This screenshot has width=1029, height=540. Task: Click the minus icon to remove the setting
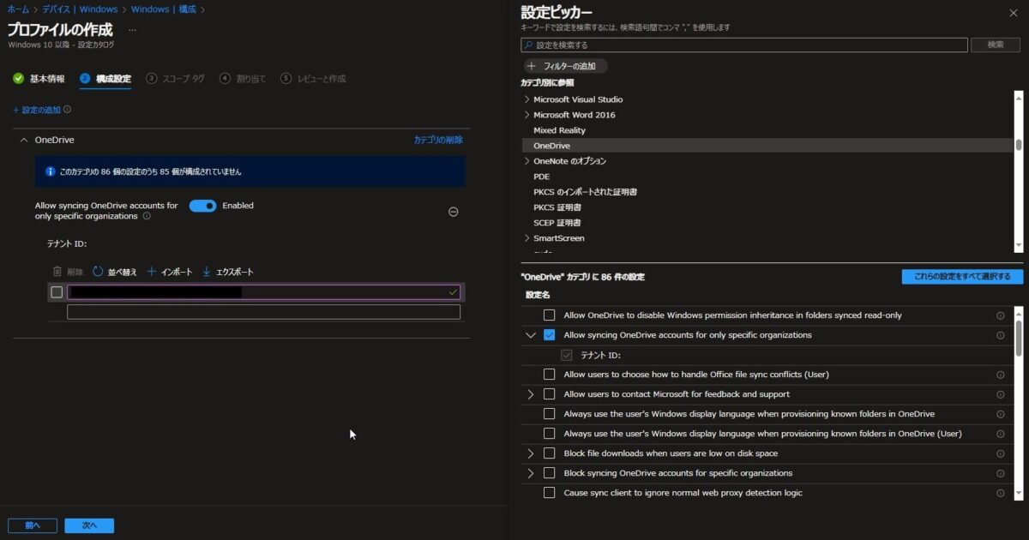click(x=453, y=211)
